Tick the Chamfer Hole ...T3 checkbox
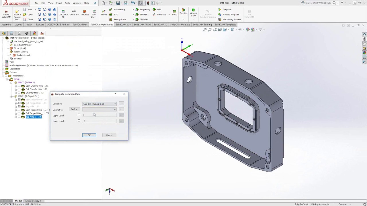Image resolution: width=367 pixels, height=206 pixels. pos(19,93)
